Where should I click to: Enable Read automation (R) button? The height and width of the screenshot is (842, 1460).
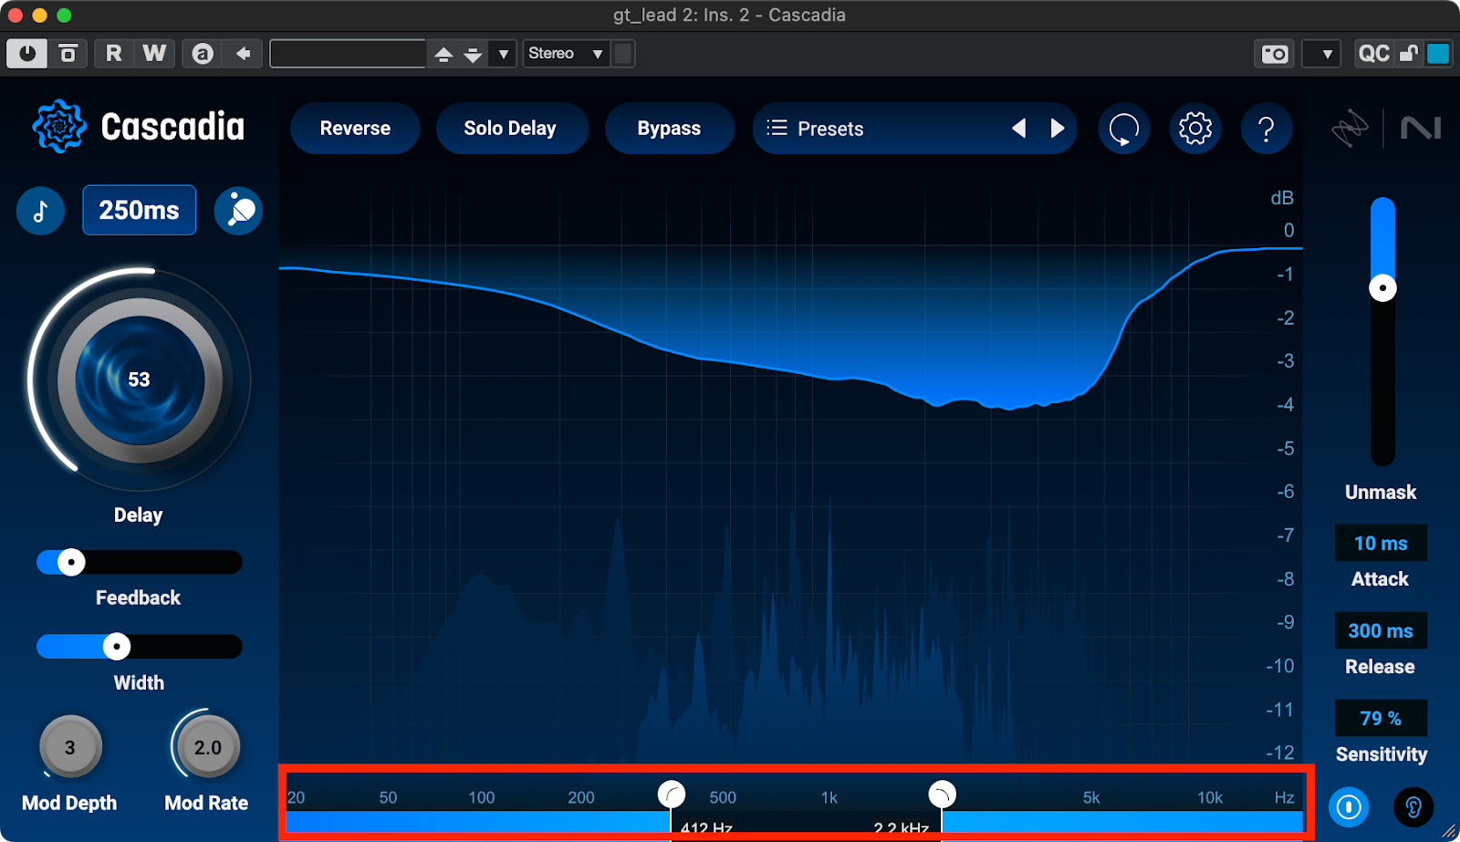(114, 54)
